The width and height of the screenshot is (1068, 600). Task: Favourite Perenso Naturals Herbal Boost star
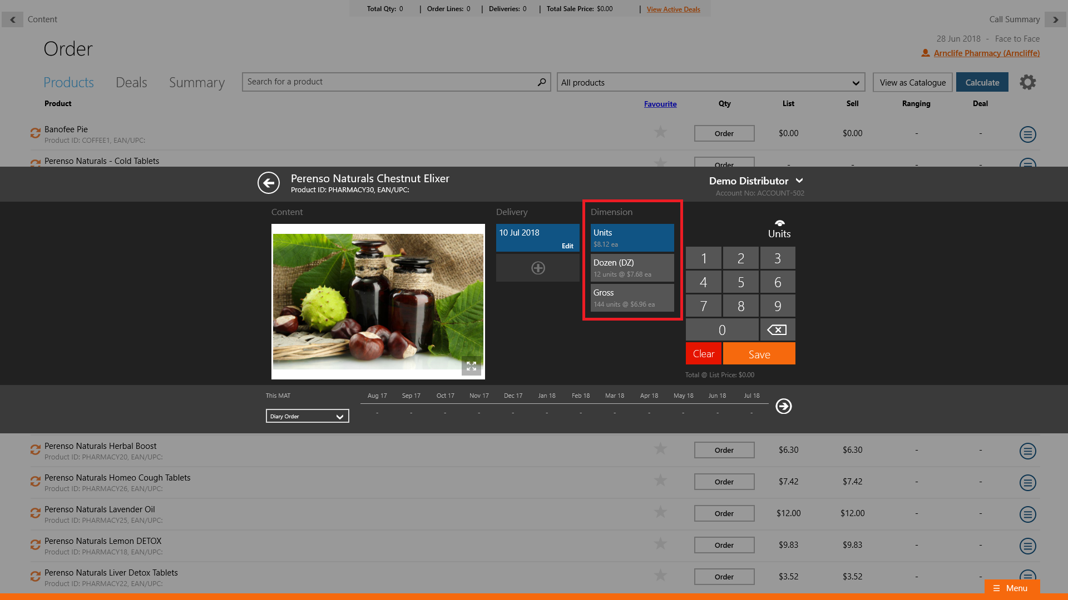pos(660,449)
